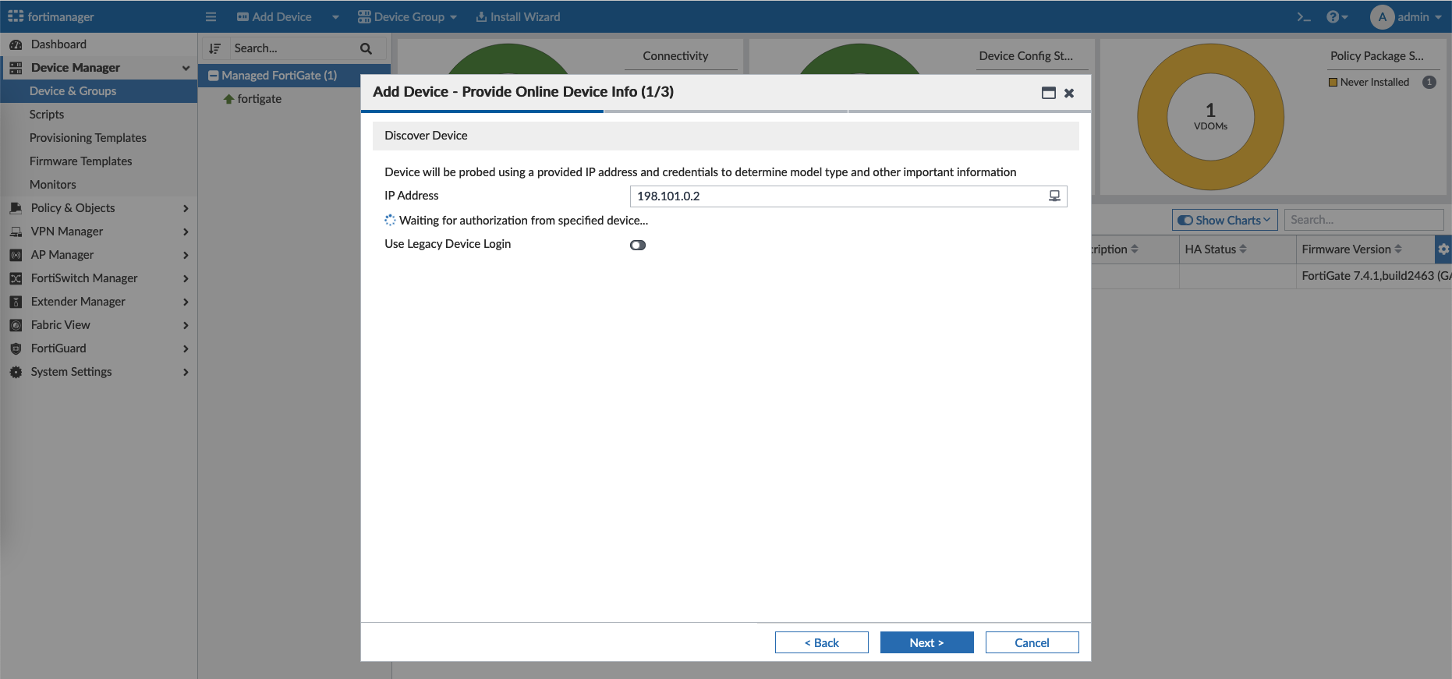Click the hamburger menu toggle icon
Screen dimensions: 1452x679
point(211,16)
